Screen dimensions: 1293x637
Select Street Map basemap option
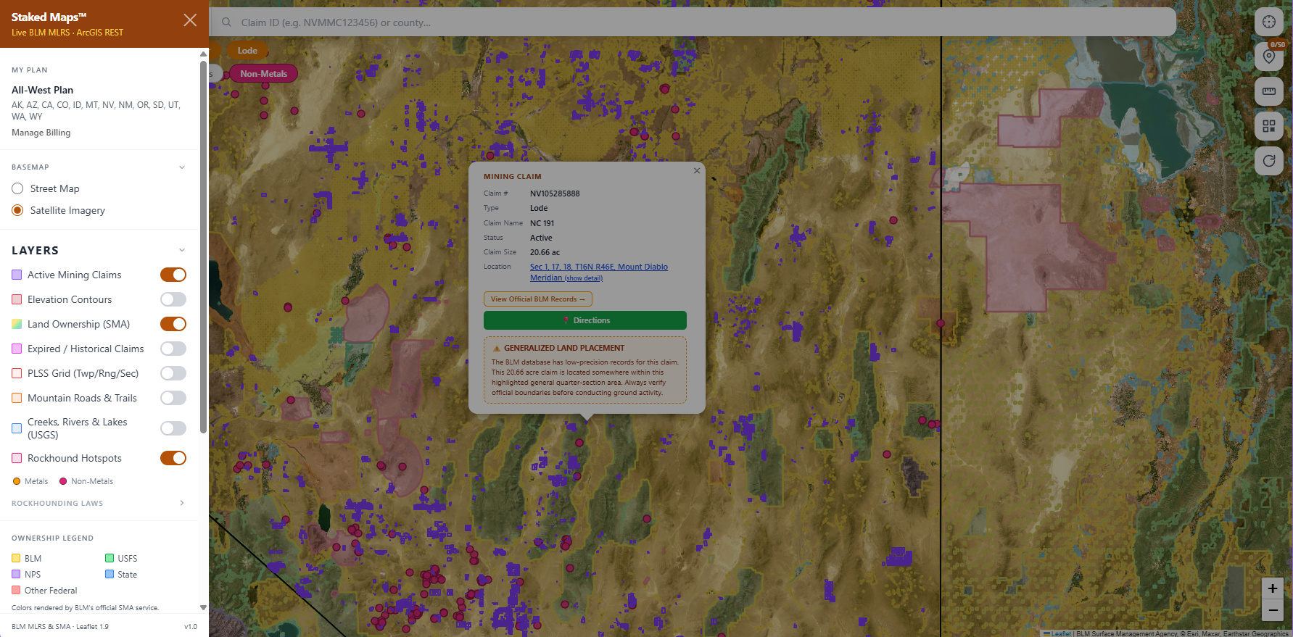click(18, 188)
